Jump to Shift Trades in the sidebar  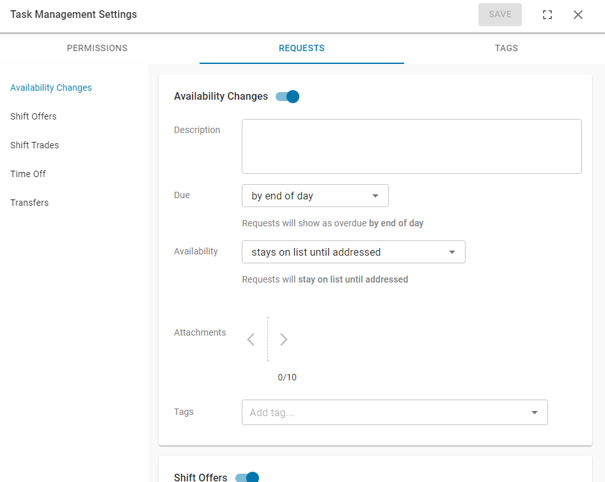[x=35, y=145]
